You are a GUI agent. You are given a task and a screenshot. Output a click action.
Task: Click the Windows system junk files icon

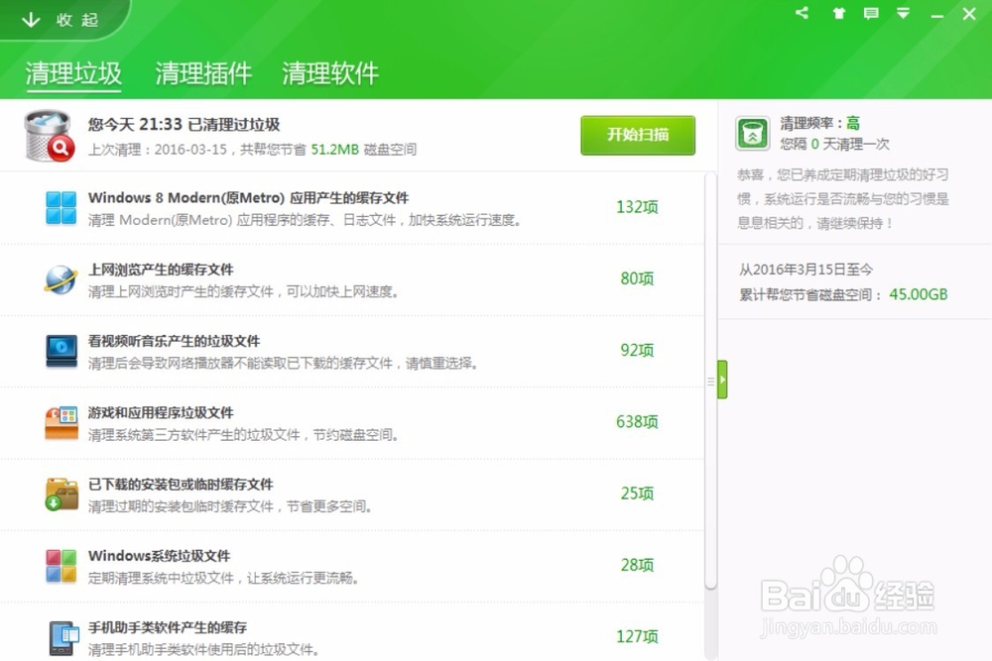pos(62,564)
